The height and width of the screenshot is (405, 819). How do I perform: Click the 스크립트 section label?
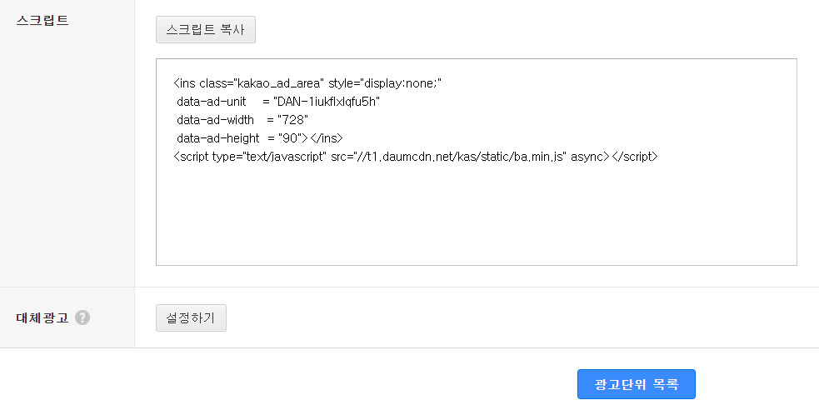point(42,21)
